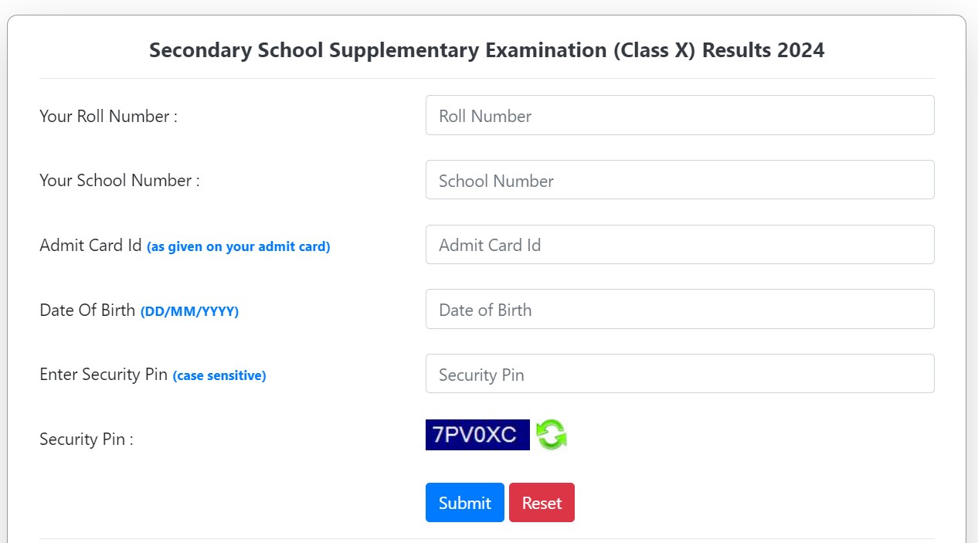Click the "Admit Card Id" label text
This screenshot has height=543, width=978.
90,246
